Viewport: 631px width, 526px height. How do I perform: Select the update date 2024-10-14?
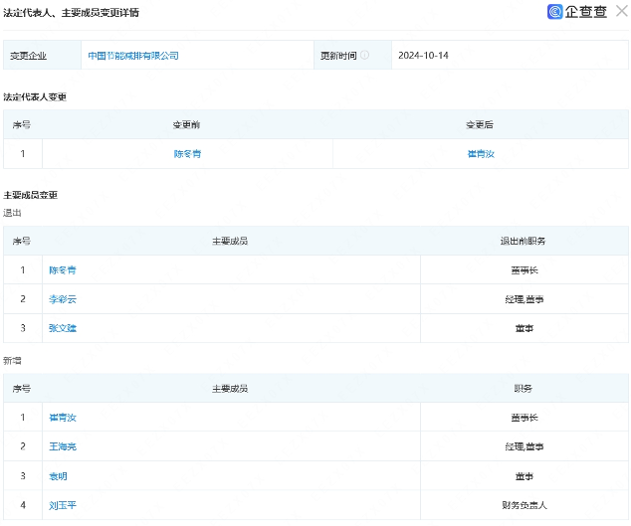coord(423,56)
